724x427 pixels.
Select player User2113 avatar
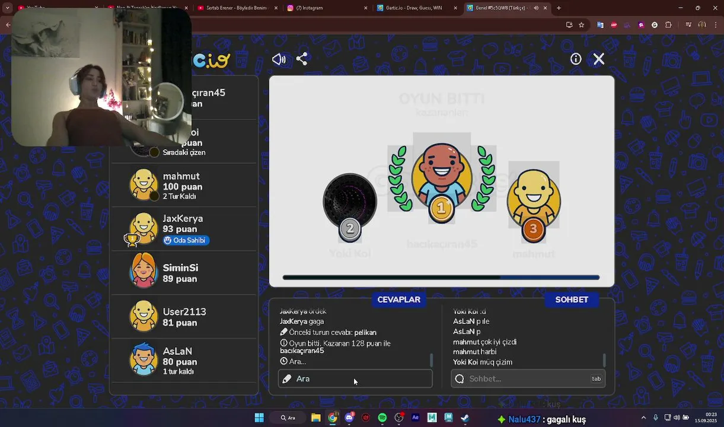(143, 316)
